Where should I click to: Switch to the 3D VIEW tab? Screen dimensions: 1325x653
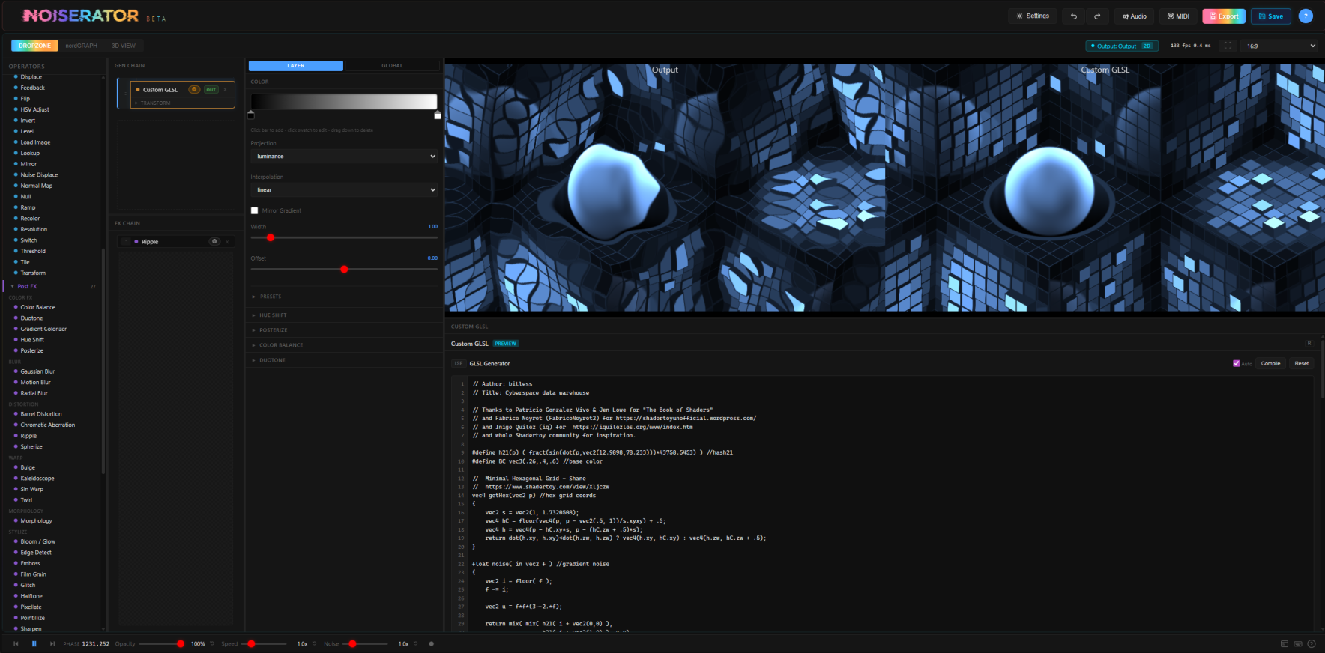(124, 46)
